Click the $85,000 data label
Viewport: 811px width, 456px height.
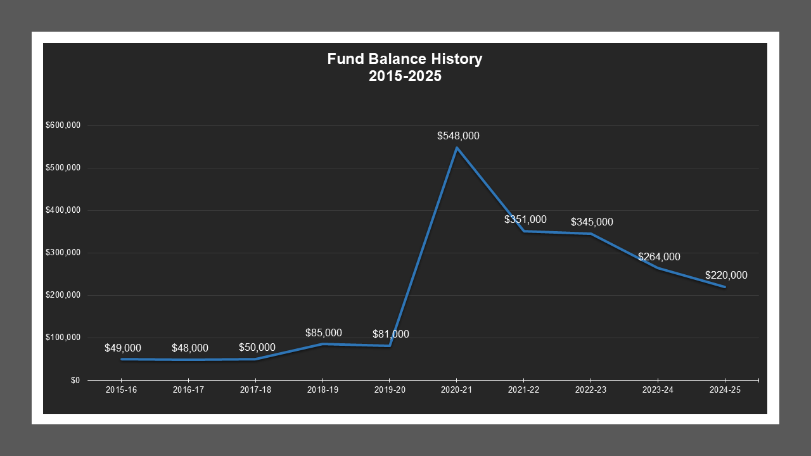tap(324, 332)
